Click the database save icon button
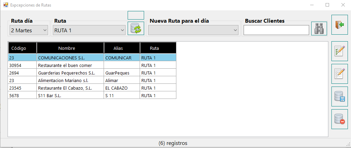351x148 pixels. [340, 96]
